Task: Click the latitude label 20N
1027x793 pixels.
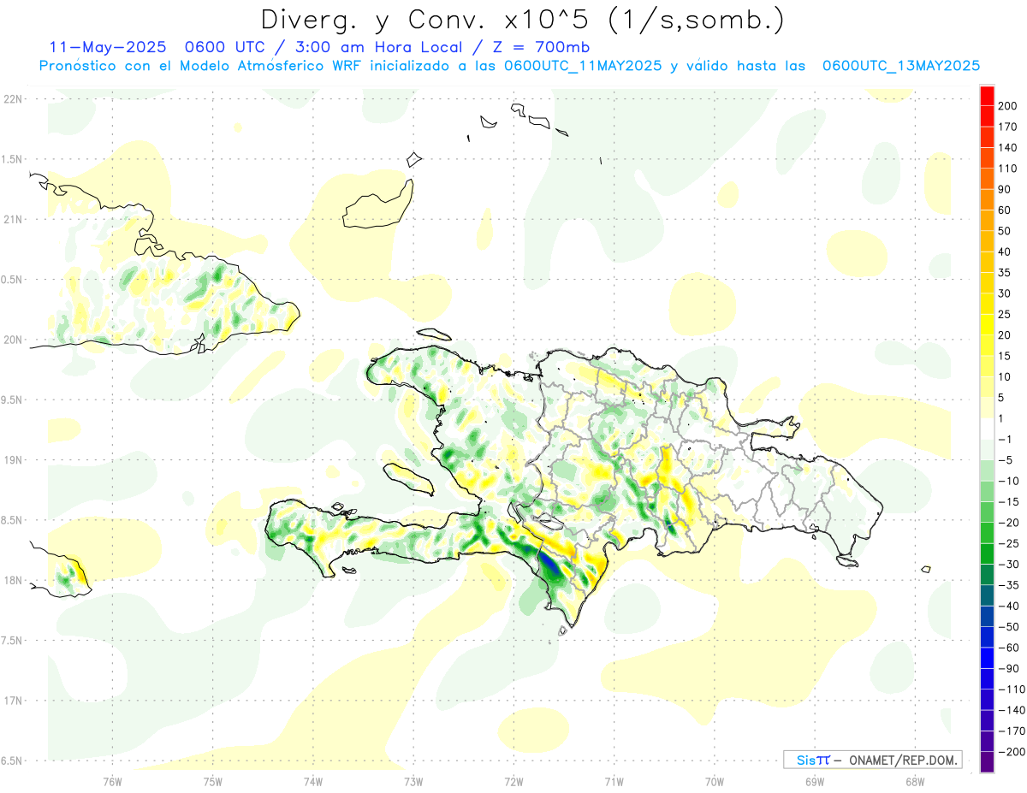Action: [13, 340]
